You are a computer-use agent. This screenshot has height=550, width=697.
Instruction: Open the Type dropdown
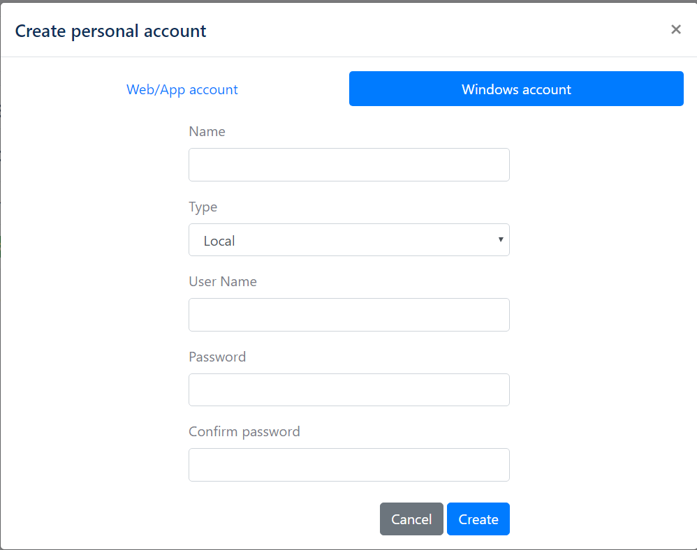(349, 240)
